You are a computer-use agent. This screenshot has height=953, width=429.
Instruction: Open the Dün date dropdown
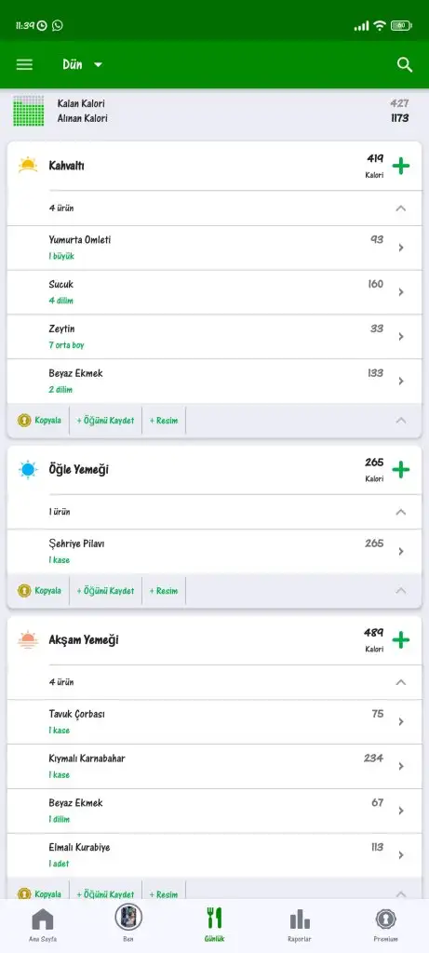coord(83,64)
